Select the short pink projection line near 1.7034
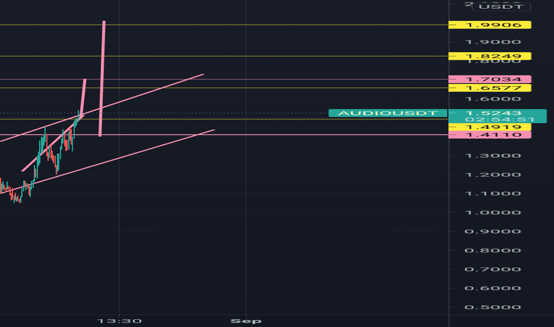 83,98
